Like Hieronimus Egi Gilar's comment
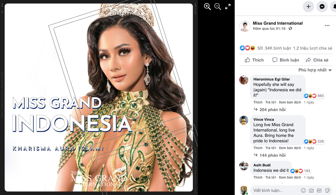Viewport: 336px width, 195px height. point(258,102)
